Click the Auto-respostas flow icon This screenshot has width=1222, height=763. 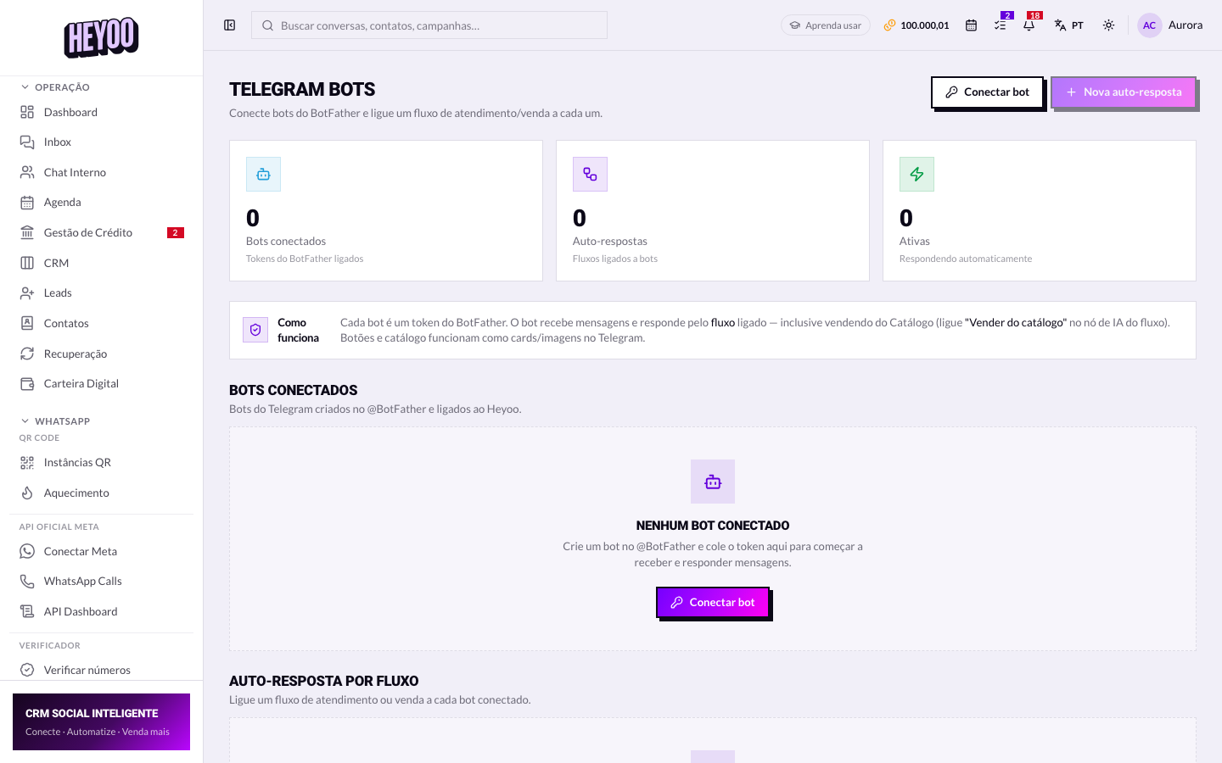tap(590, 174)
